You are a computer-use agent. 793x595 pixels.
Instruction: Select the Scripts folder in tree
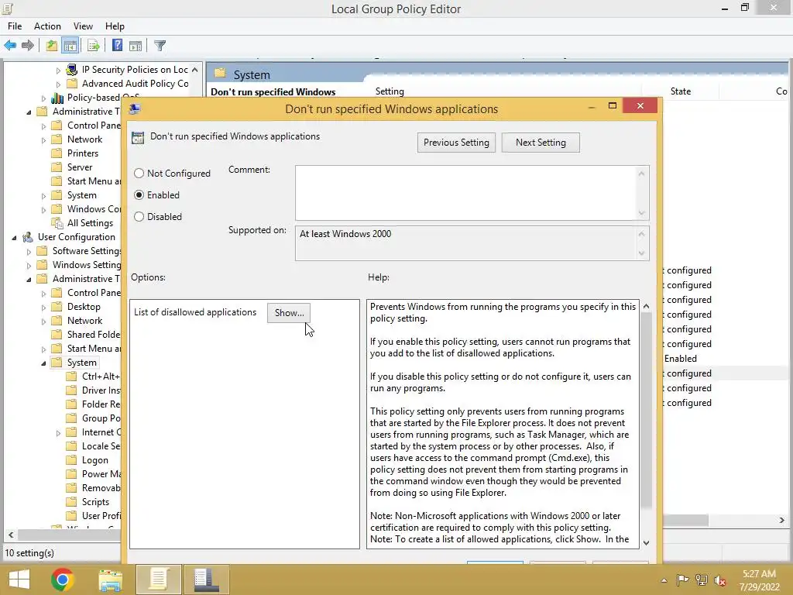tap(95, 502)
